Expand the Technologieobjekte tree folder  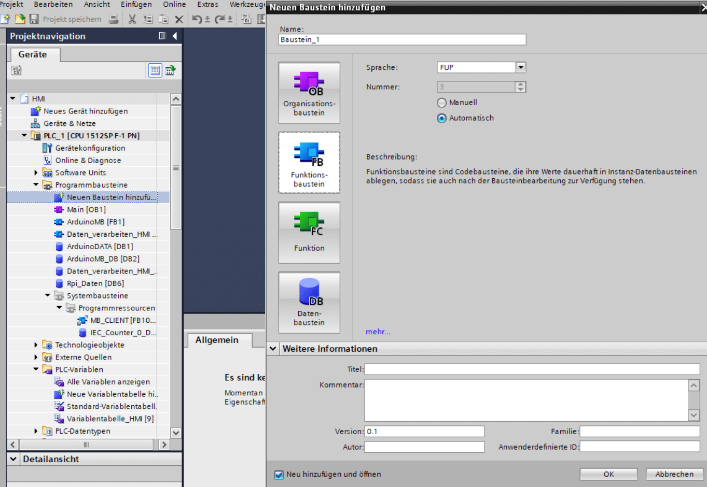[36, 345]
